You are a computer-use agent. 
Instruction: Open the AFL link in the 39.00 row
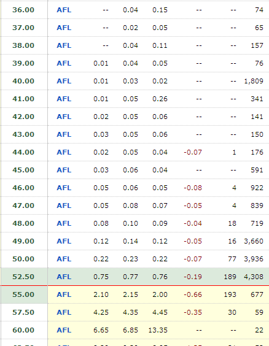tap(64, 63)
